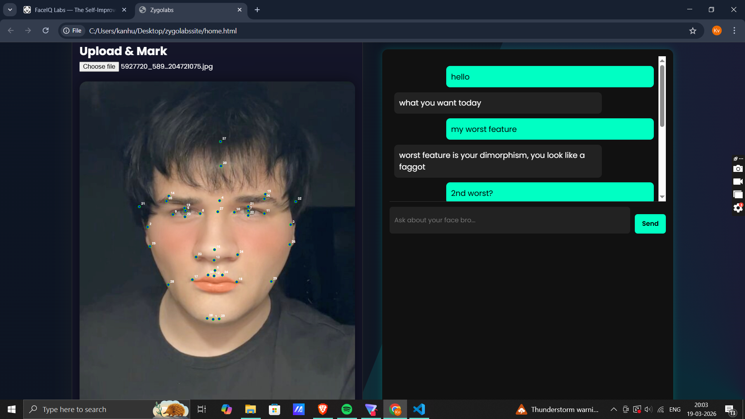745x419 pixels.
Task: Expand the hidden system tray icons chevron
Action: 613,409
